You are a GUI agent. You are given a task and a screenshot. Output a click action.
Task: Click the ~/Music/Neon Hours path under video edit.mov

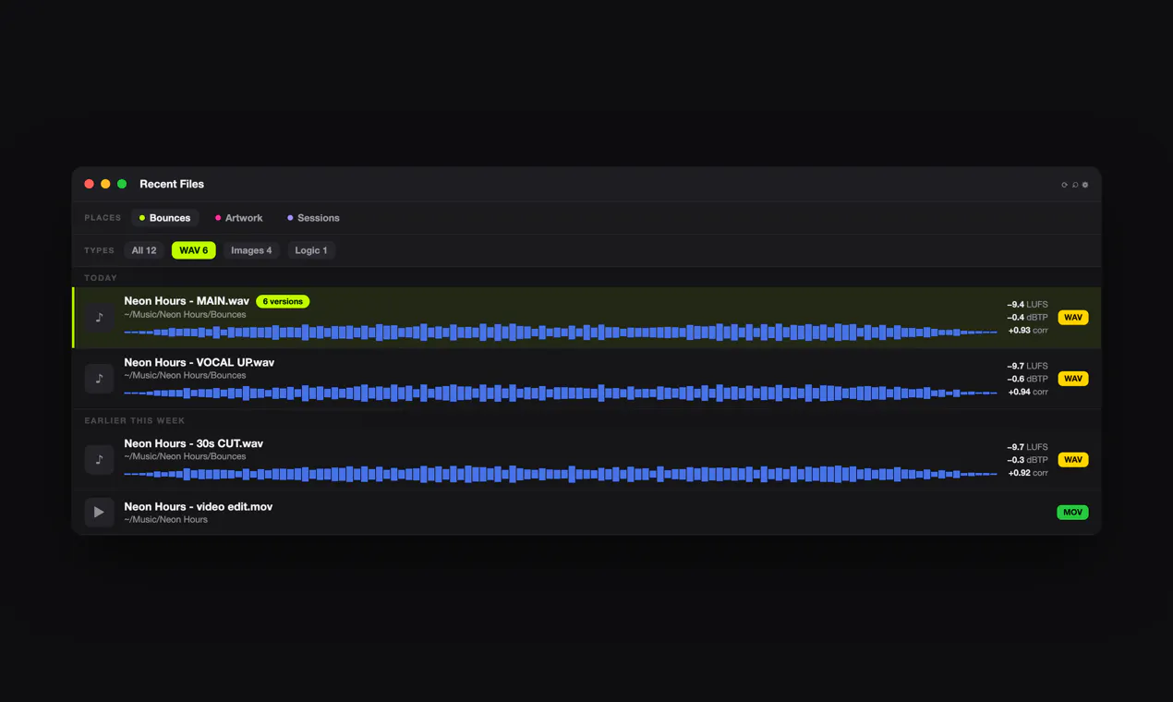(x=165, y=519)
